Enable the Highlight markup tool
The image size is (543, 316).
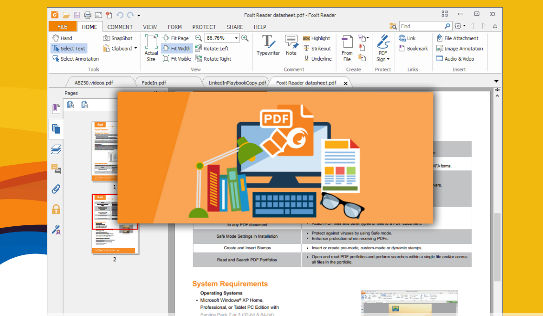pyautogui.click(x=316, y=38)
